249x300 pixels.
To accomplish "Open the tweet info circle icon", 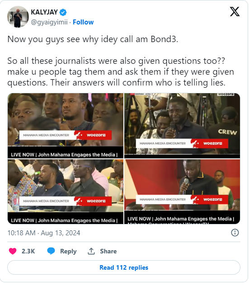I will (235, 233).
